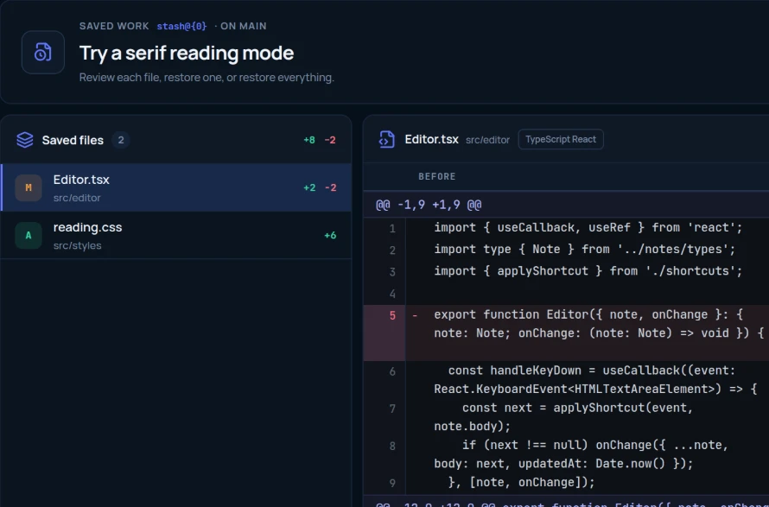Click the total +8 additions count
The width and height of the screenshot is (769, 507).
click(309, 140)
